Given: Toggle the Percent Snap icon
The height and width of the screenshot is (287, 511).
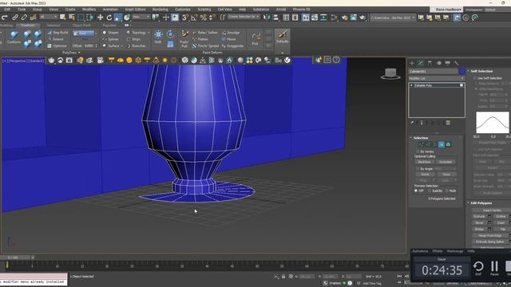Looking at the screenshot, I should point(204,18).
